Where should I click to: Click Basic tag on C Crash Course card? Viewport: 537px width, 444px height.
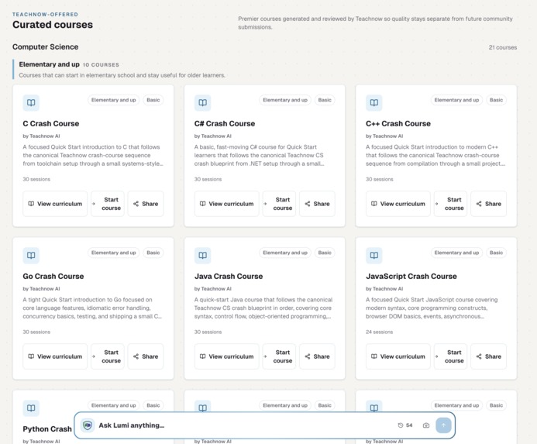[x=153, y=100]
